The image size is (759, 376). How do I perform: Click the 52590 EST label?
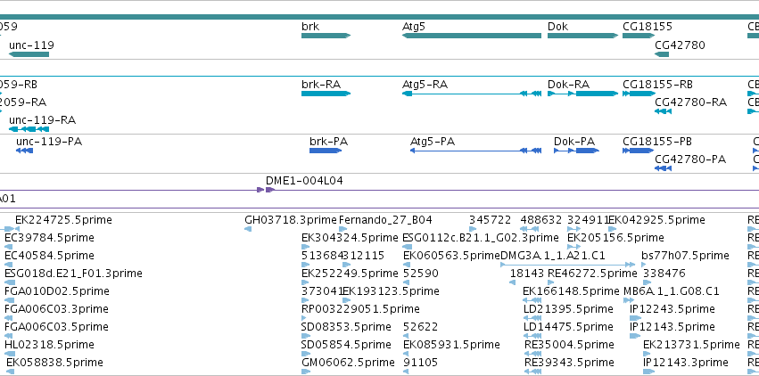coord(421,274)
